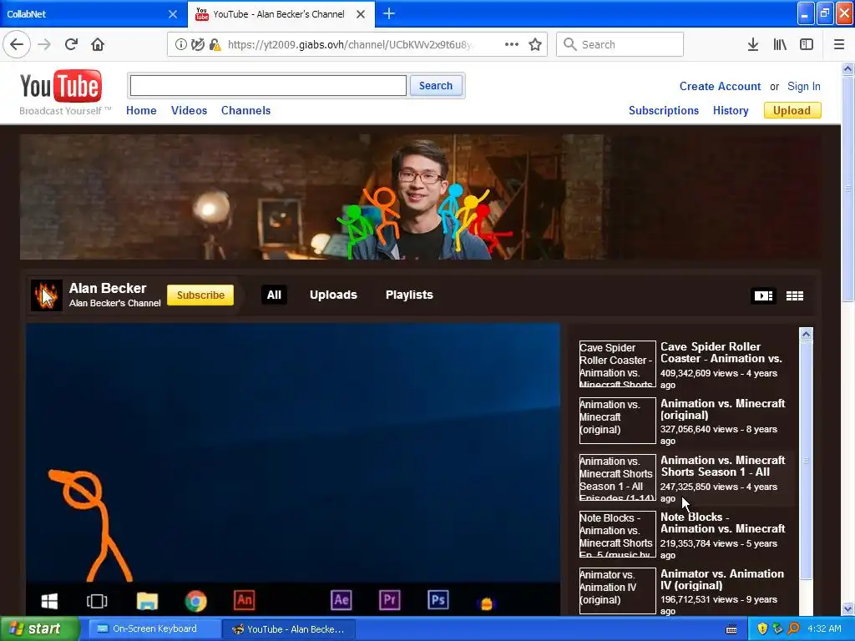Image resolution: width=855 pixels, height=641 pixels.
Task: Click Alan Becker's channel avatar
Action: 47,295
